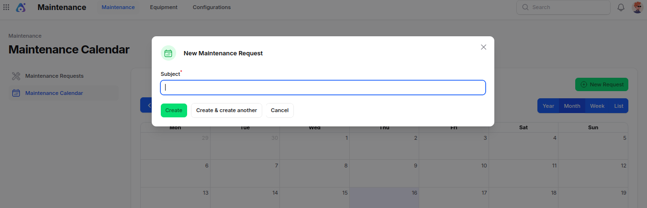Switch calendar to Year view
This screenshot has height=208, width=647.
pos(548,106)
